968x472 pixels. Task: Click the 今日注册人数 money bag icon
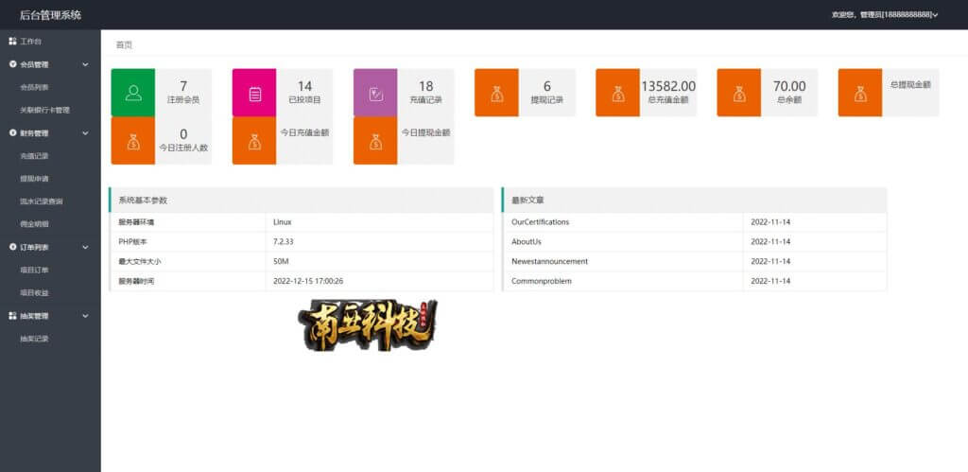[132, 141]
